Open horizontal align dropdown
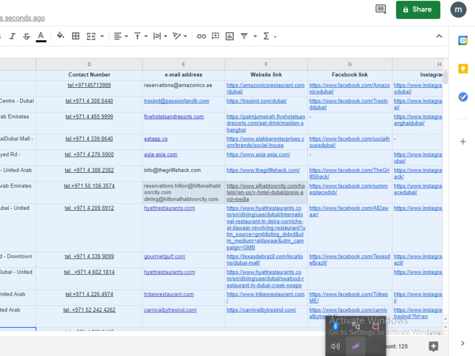475x356 pixels. 121,37
